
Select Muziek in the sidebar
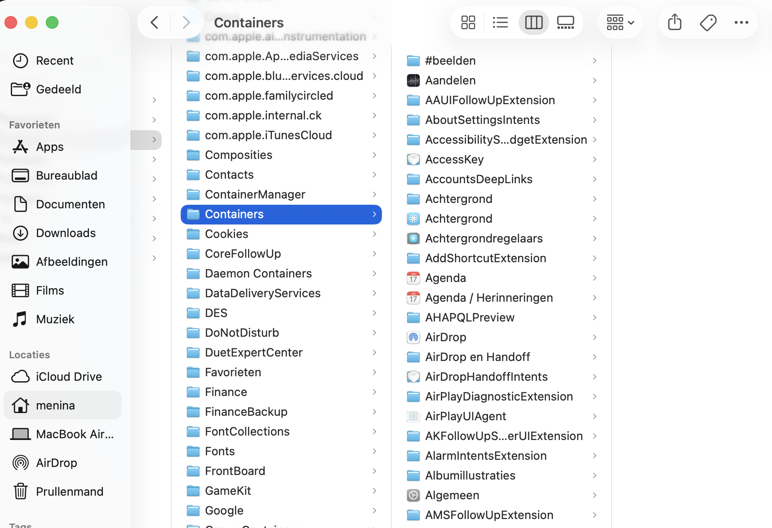pos(55,319)
